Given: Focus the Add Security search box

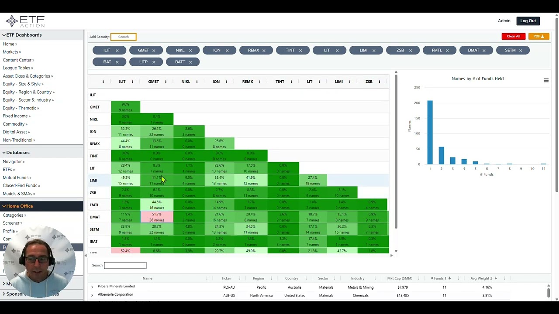Looking at the screenshot, I should tap(123, 37).
